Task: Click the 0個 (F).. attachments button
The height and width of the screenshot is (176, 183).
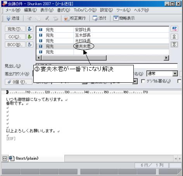Action: point(19,82)
